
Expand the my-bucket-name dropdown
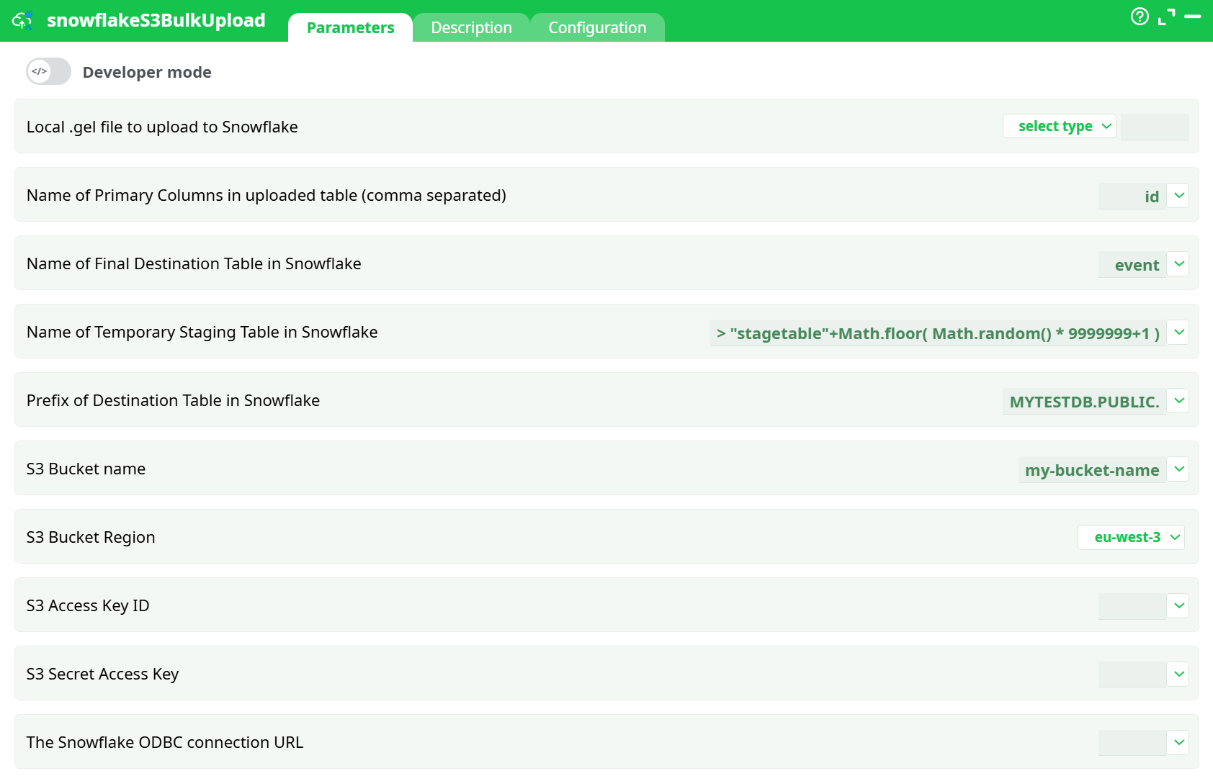coord(1178,469)
